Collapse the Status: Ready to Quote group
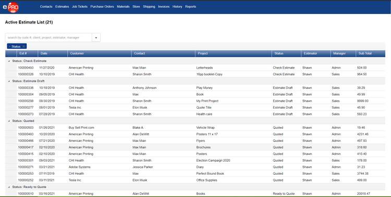391x197 pixels. coord(9,187)
